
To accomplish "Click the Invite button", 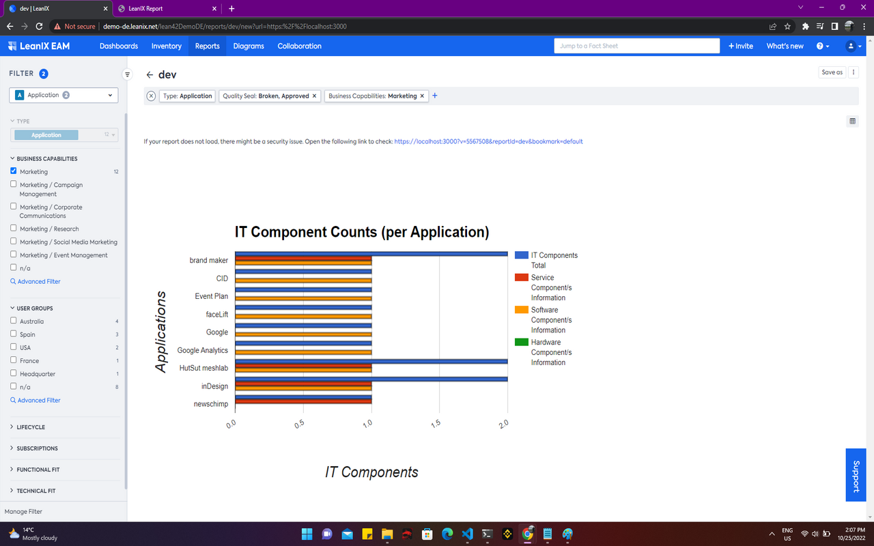I will (x=741, y=46).
